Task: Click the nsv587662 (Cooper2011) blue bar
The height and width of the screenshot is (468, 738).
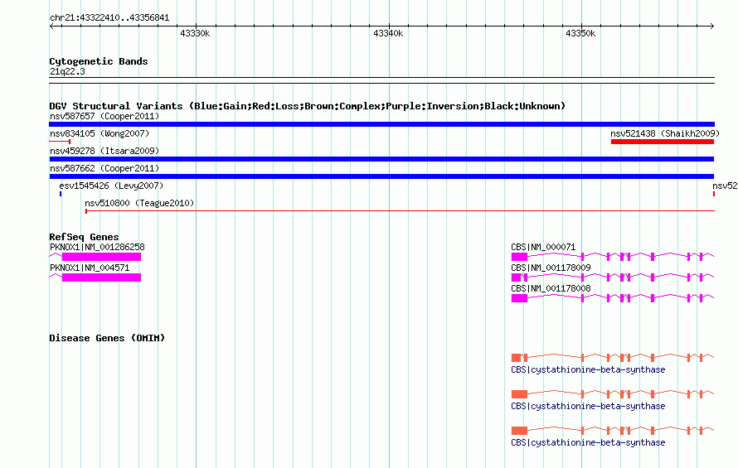Action: (381, 176)
